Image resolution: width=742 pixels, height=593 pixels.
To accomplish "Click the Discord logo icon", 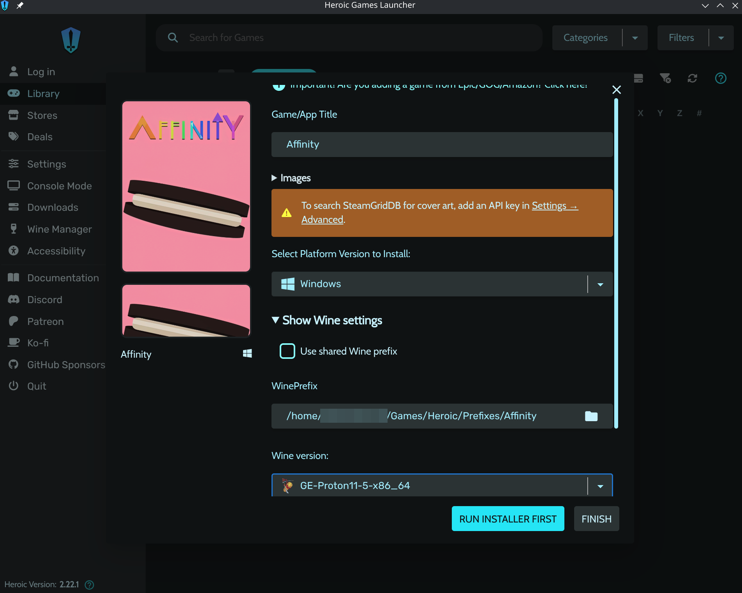I will 14,300.
